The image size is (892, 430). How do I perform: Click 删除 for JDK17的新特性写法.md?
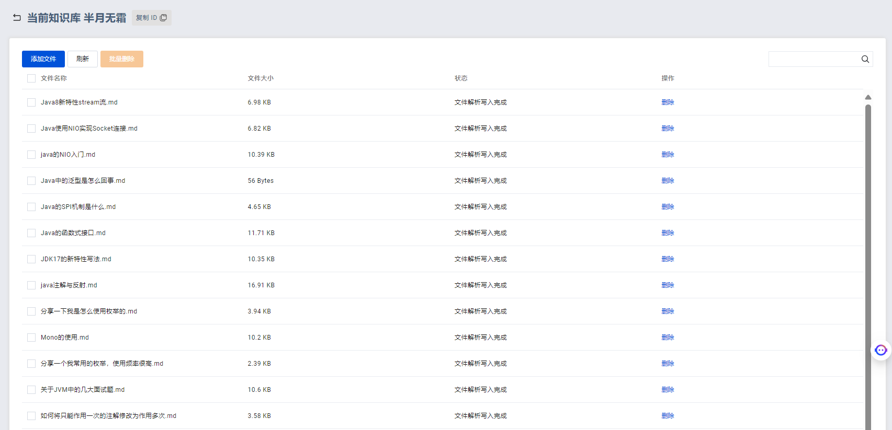pos(668,259)
